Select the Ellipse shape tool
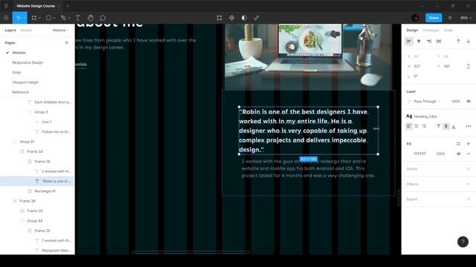The width and height of the screenshot is (476, 267). [48, 18]
